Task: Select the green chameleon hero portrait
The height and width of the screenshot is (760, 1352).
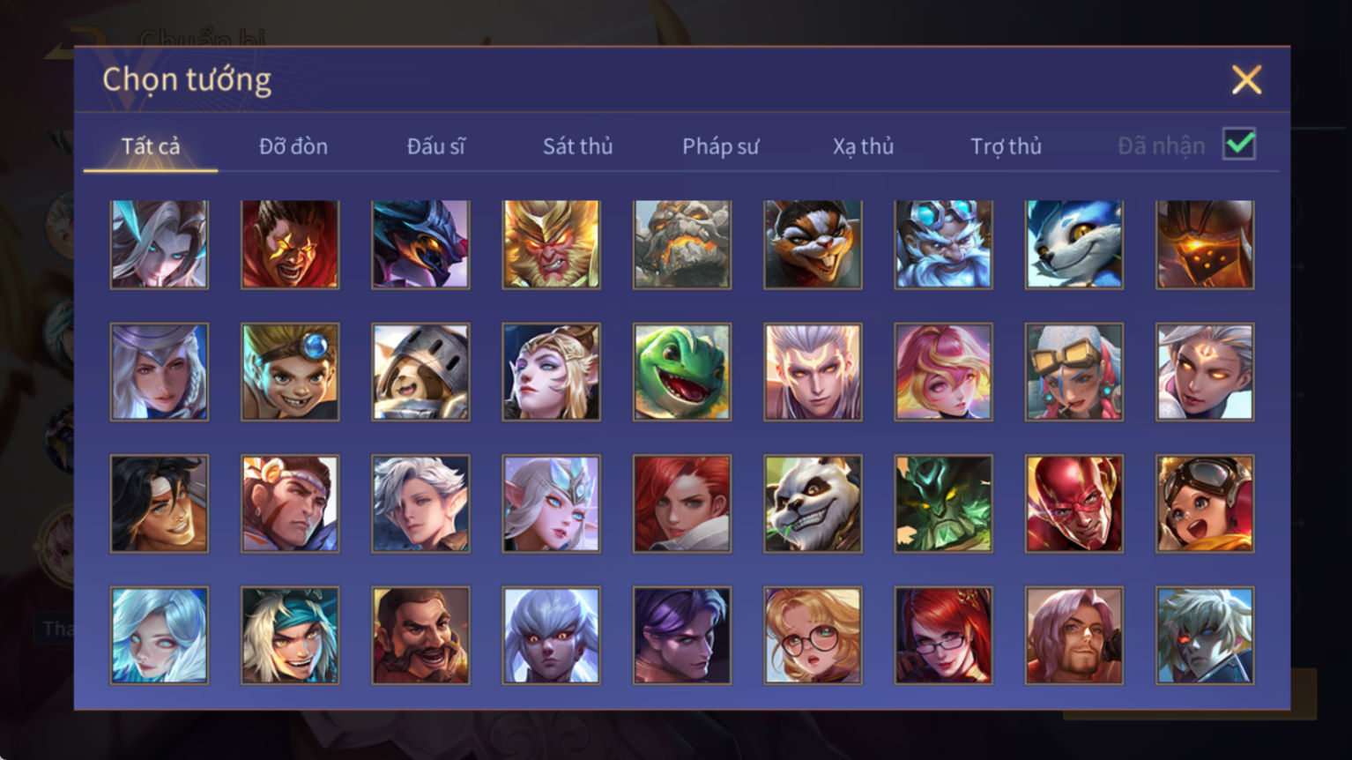Action: point(682,371)
